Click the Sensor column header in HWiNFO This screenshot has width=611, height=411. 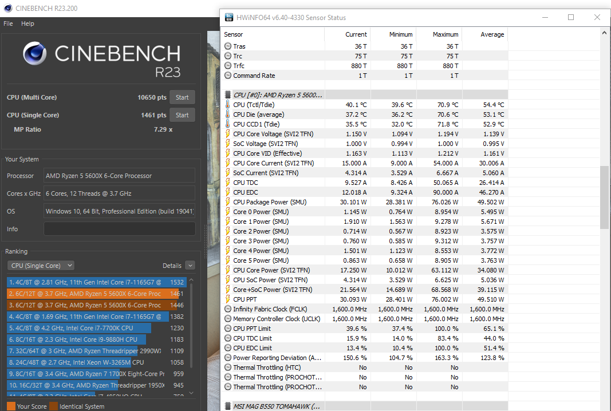tap(273, 34)
